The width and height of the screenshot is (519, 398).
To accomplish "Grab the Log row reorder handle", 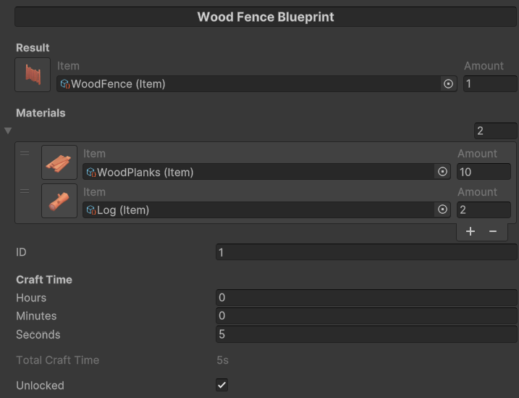I will [25, 192].
